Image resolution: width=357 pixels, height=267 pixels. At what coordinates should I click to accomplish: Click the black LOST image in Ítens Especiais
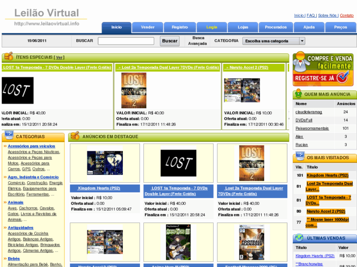[x=18, y=90]
